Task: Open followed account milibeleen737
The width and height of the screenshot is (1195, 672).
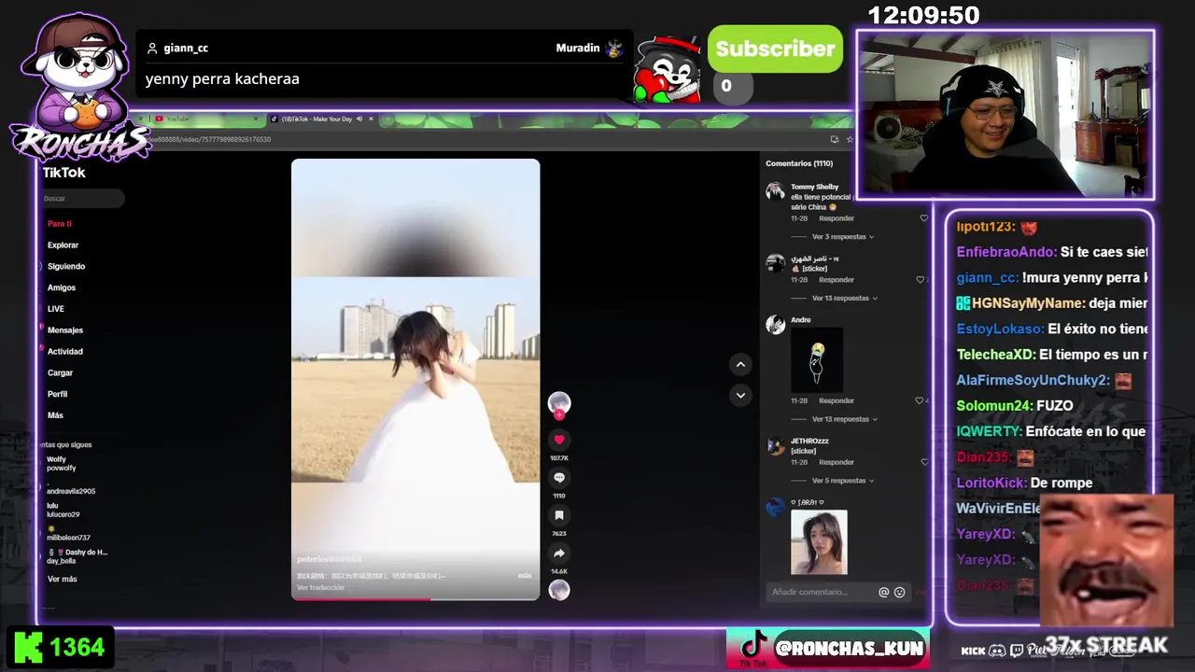Action: click(68, 534)
